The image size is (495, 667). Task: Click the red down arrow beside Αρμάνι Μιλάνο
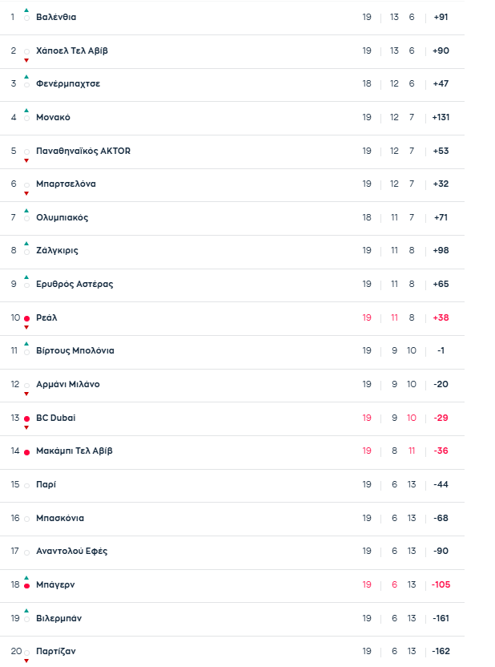pyautogui.click(x=26, y=394)
